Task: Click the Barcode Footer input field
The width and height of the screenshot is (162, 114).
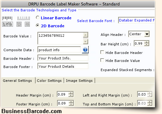Action: 63,66
